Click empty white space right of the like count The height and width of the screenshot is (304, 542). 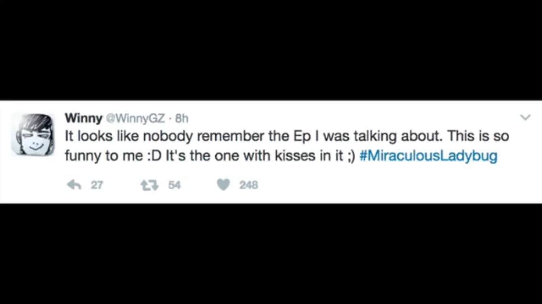390,185
